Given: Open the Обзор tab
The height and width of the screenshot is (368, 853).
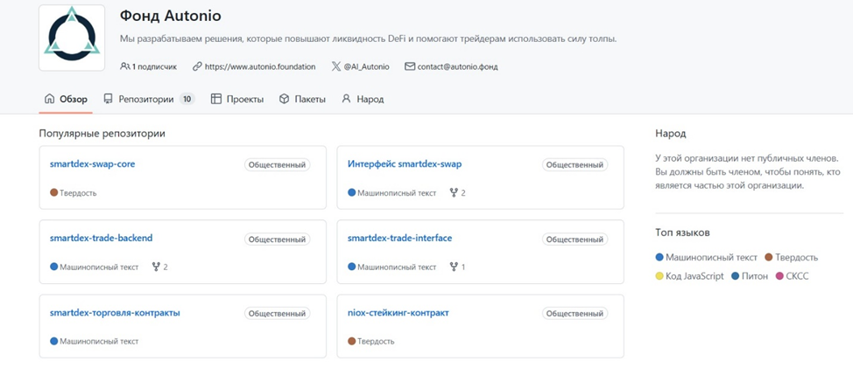Looking at the screenshot, I should tap(66, 100).
